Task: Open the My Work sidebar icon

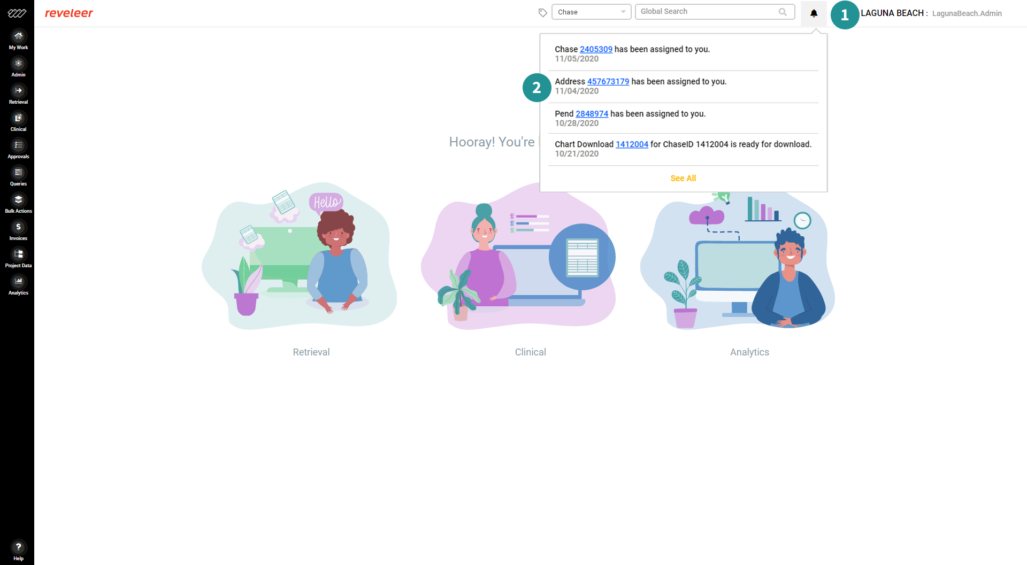Action: [x=18, y=40]
